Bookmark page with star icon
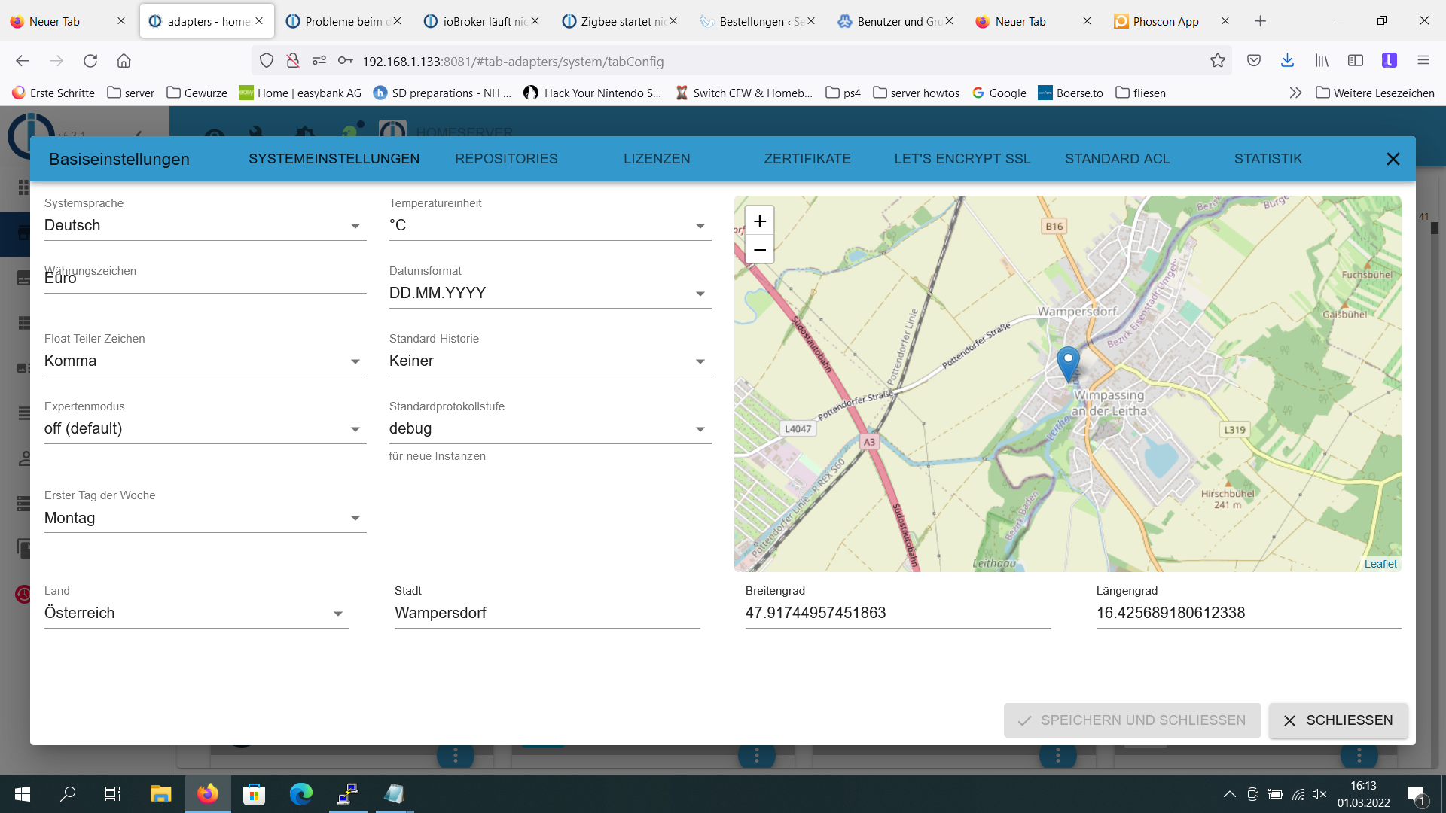This screenshot has width=1446, height=813. coord(1217,61)
